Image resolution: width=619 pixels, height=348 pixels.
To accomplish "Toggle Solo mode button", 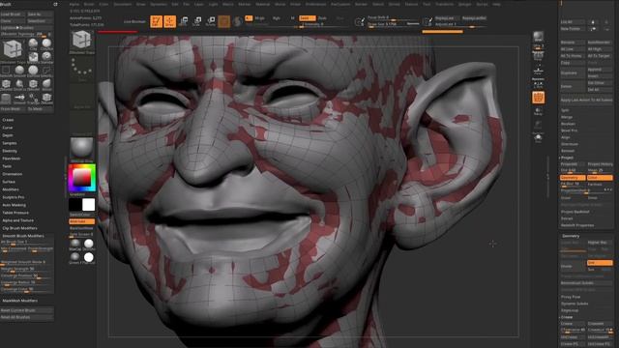I will coord(538,138).
